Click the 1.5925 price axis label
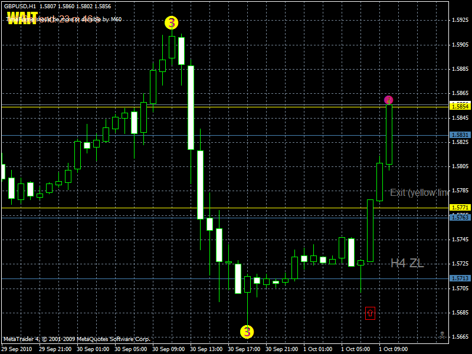Image resolution: width=472 pixels, height=354 pixels. click(460, 20)
